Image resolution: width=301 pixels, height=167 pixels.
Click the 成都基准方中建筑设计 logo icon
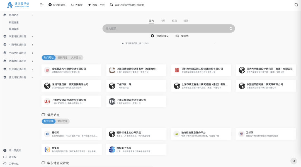click(x=47, y=70)
